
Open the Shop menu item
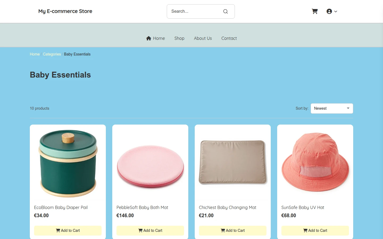pyautogui.click(x=179, y=38)
